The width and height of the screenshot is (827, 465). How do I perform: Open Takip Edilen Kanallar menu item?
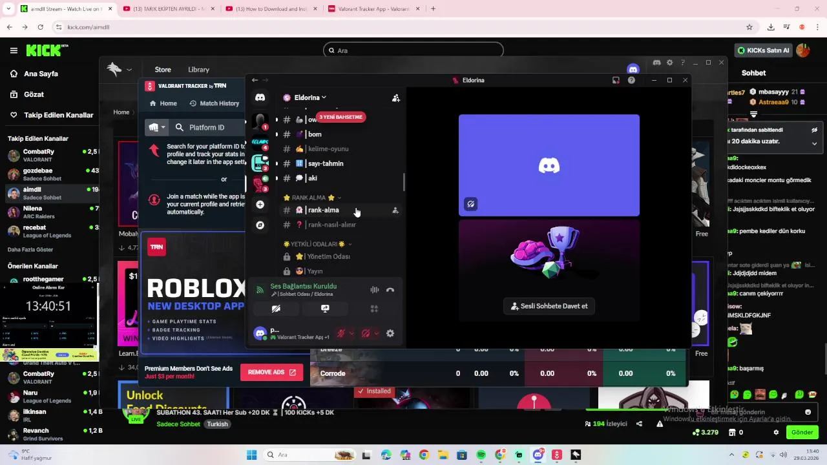pyautogui.click(x=51, y=115)
